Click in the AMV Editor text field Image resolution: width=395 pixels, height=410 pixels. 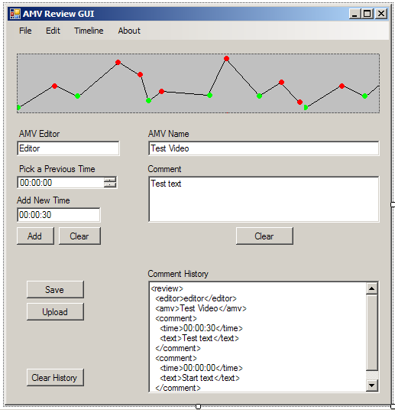[x=68, y=148]
